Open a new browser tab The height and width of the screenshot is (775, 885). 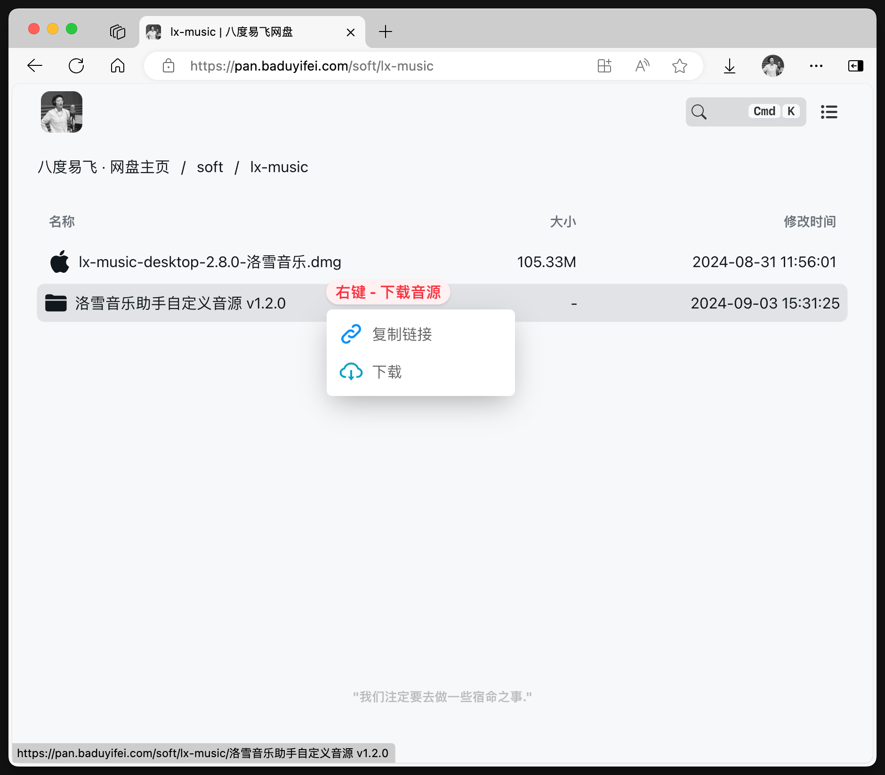pyautogui.click(x=386, y=32)
